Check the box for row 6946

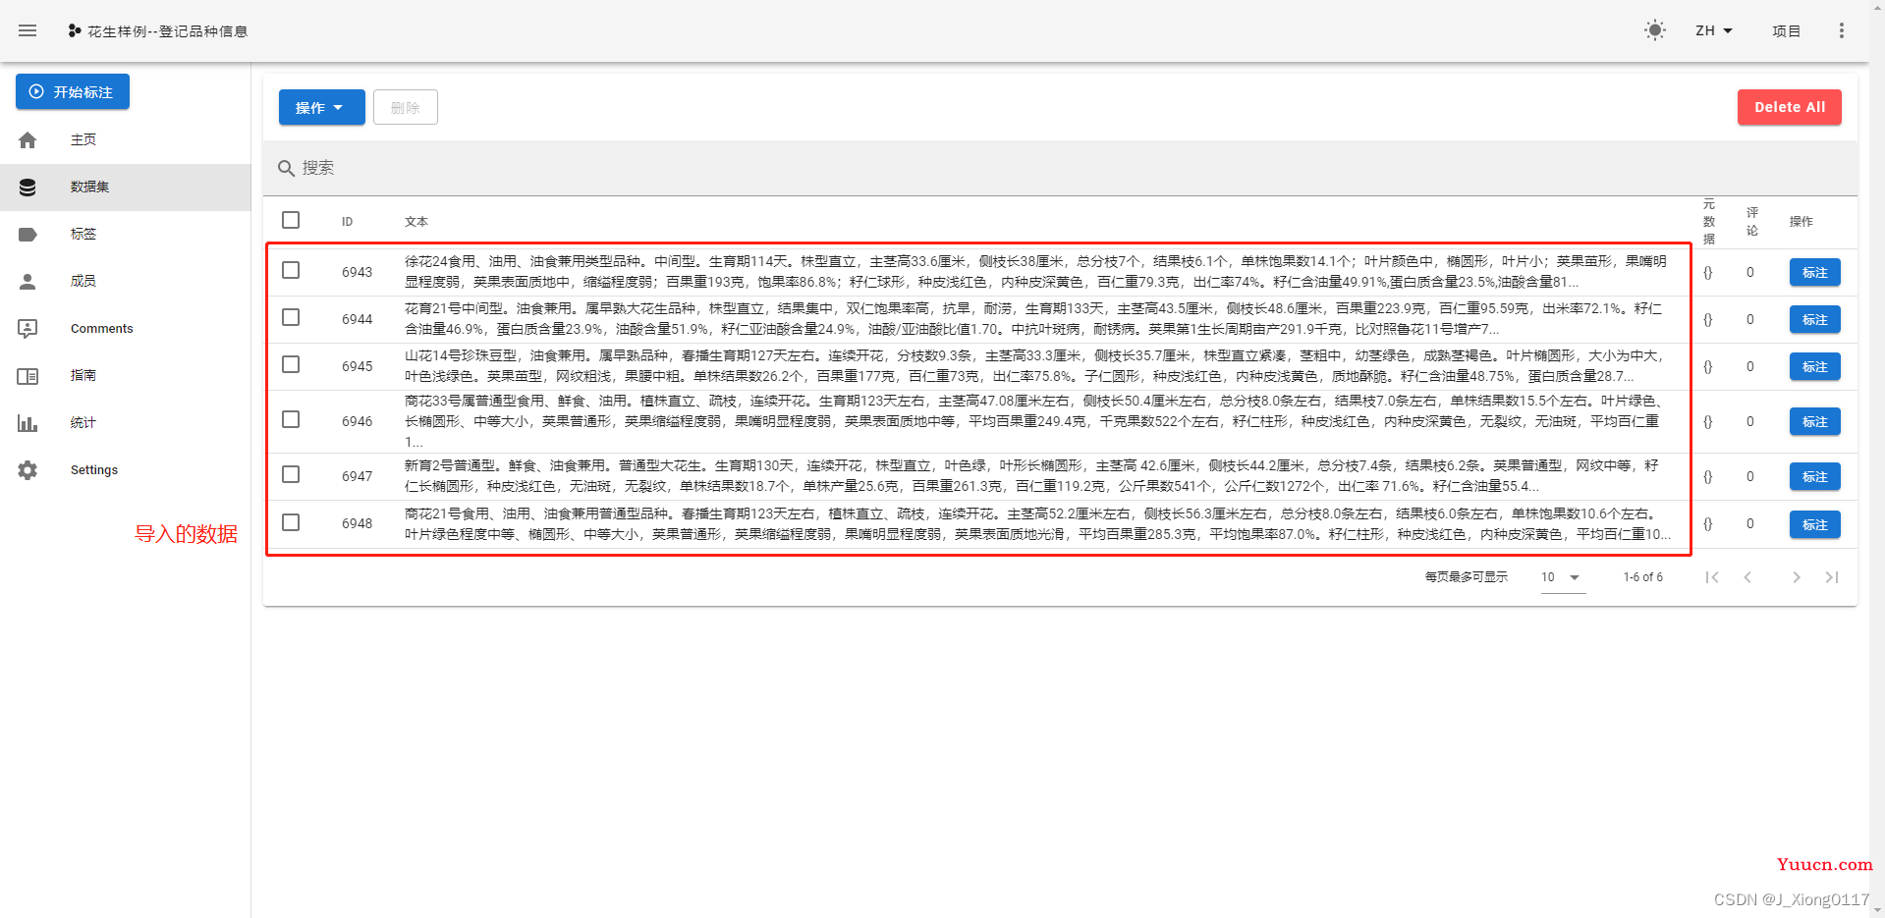291,419
